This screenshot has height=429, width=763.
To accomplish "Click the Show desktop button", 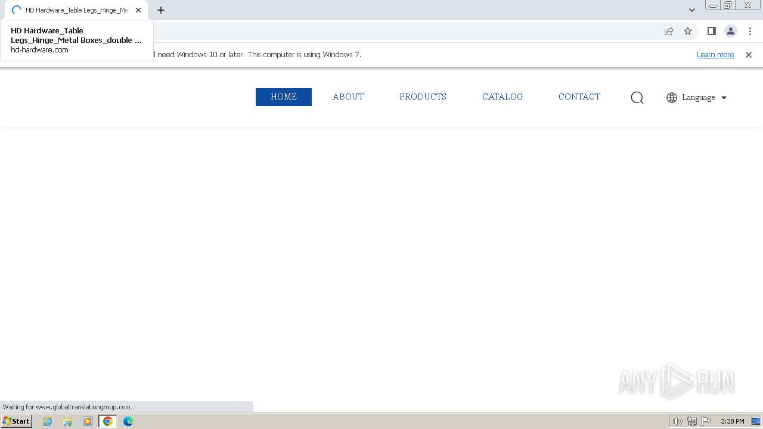I will (756, 421).
